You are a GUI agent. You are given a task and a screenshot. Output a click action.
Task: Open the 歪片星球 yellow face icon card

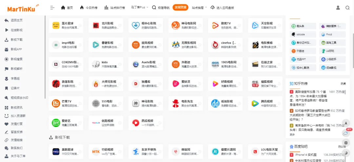click(66, 25)
